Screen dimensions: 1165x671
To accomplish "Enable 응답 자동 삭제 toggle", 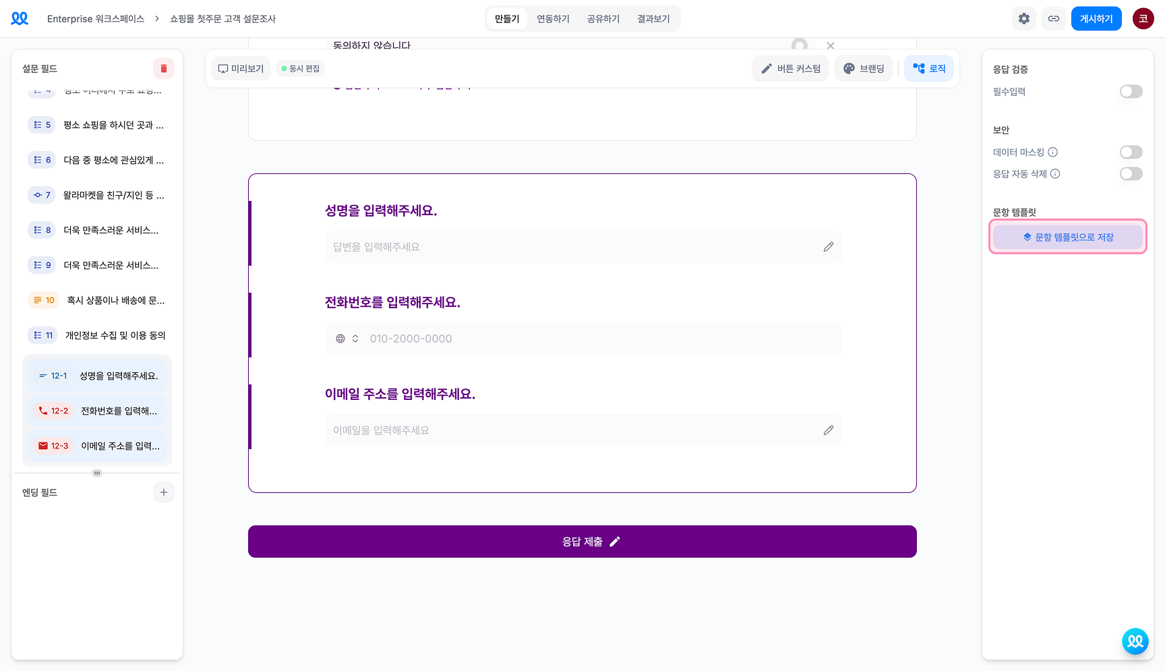I will coord(1131,173).
